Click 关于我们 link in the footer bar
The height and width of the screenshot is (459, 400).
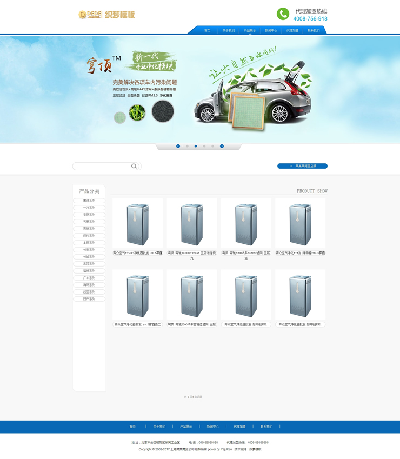[x=159, y=427]
